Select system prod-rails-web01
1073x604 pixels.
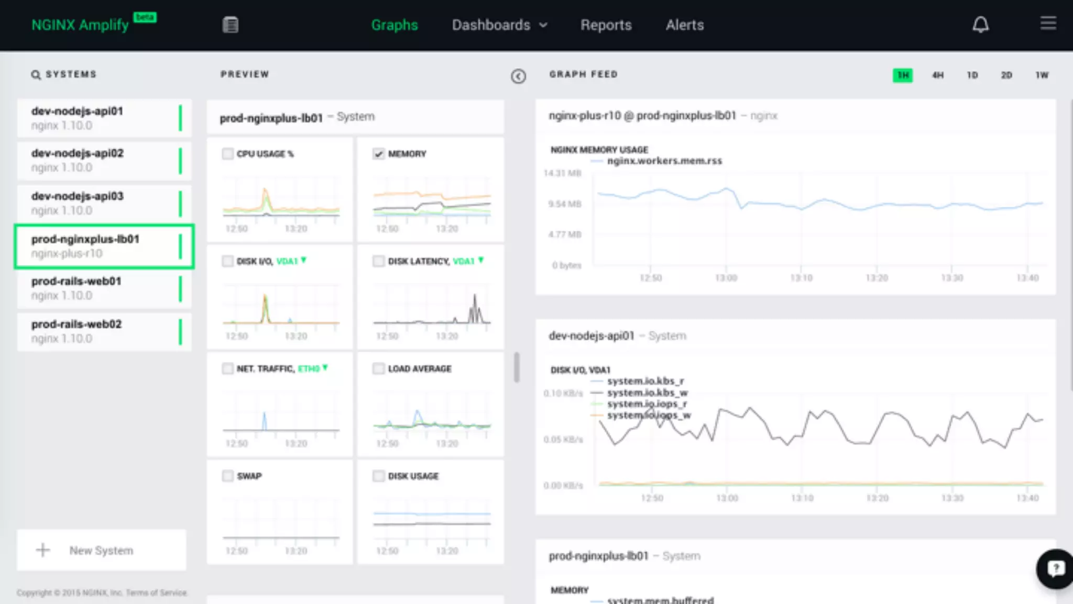(104, 288)
